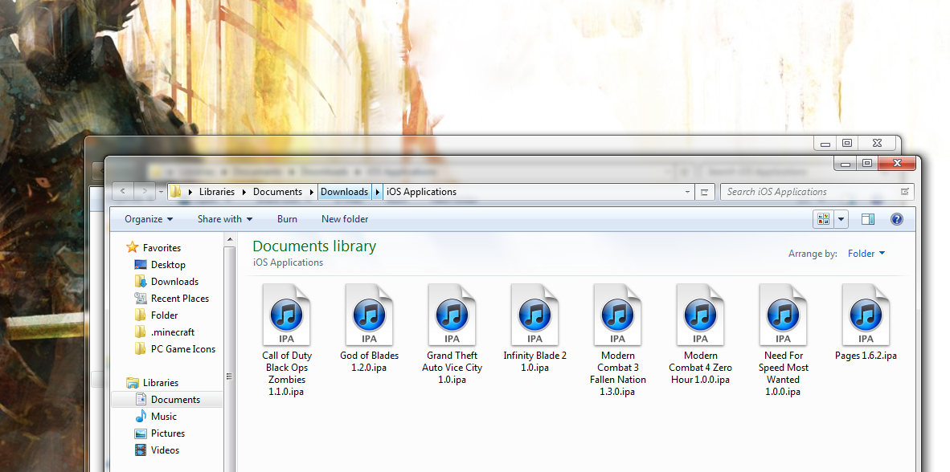Viewport: 950px width, 472px height.
Task: Go to Documents in the breadcrumb
Action: point(277,192)
